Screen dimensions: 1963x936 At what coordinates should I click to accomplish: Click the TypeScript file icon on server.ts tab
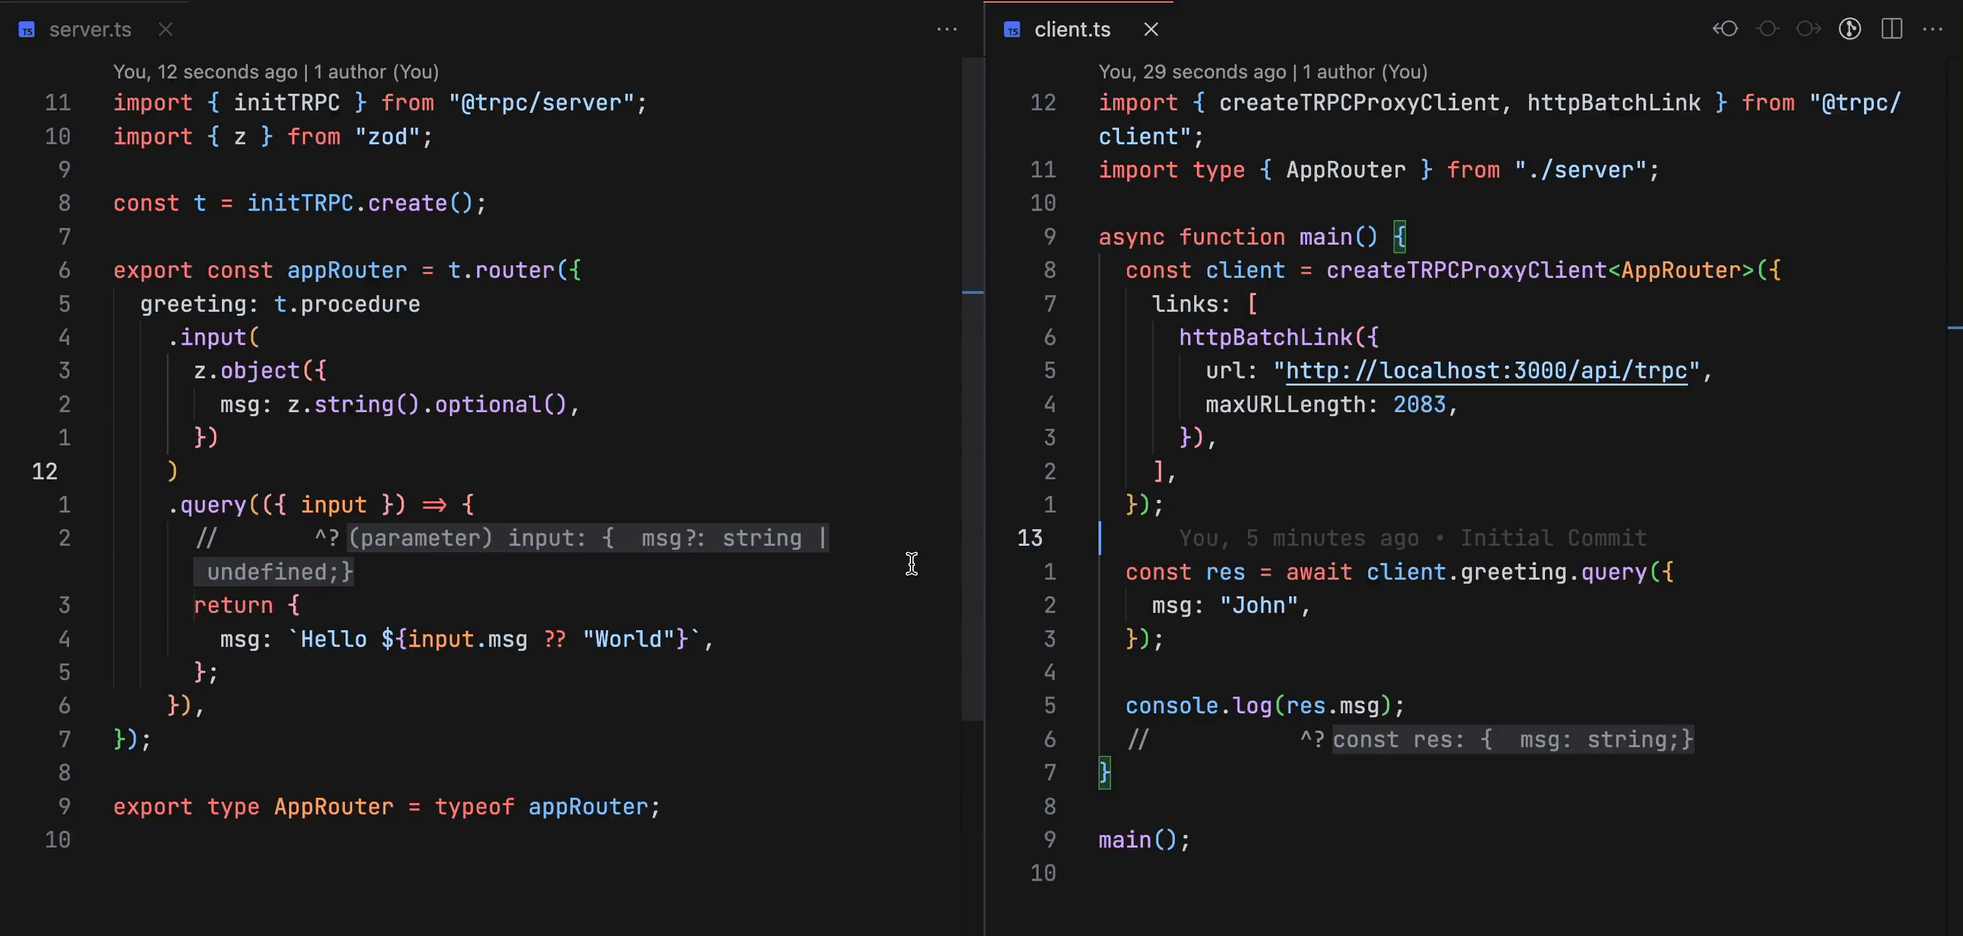pyautogui.click(x=27, y=30)
